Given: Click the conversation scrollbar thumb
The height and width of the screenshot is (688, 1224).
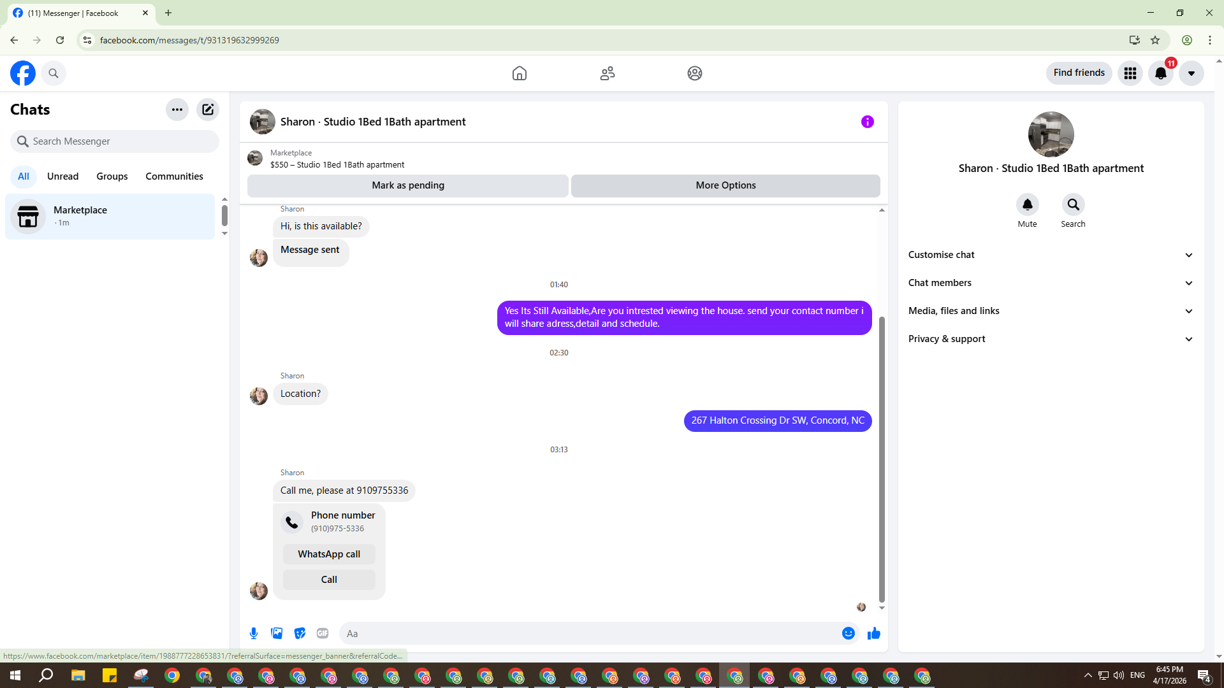Looking at the screenshot, I should (882, 459).
